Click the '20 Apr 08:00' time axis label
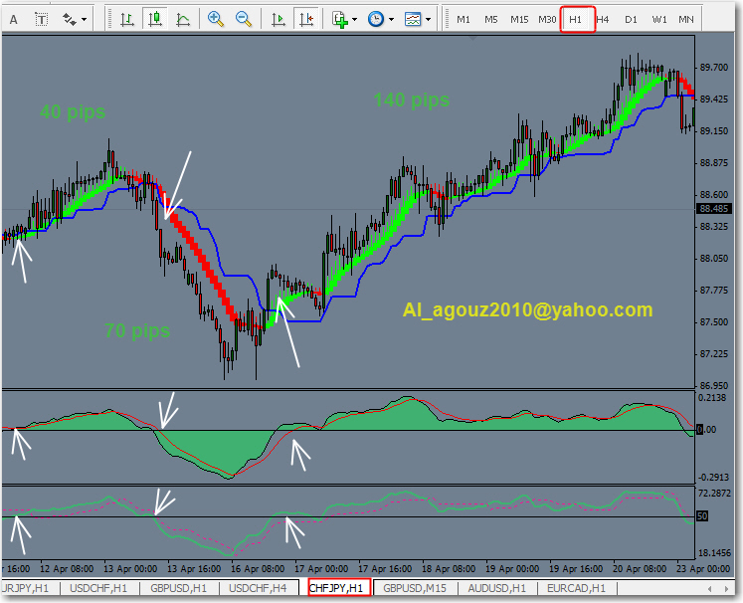 640,568
